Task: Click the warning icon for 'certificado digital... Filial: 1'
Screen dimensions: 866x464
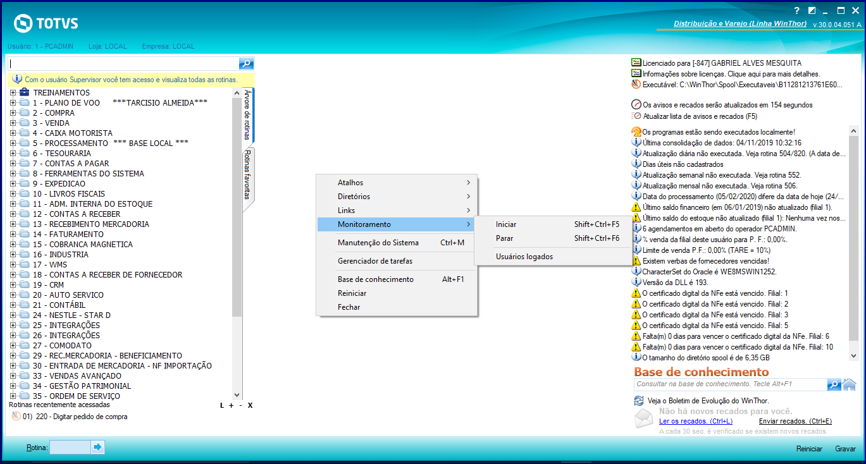Action: 636,293
